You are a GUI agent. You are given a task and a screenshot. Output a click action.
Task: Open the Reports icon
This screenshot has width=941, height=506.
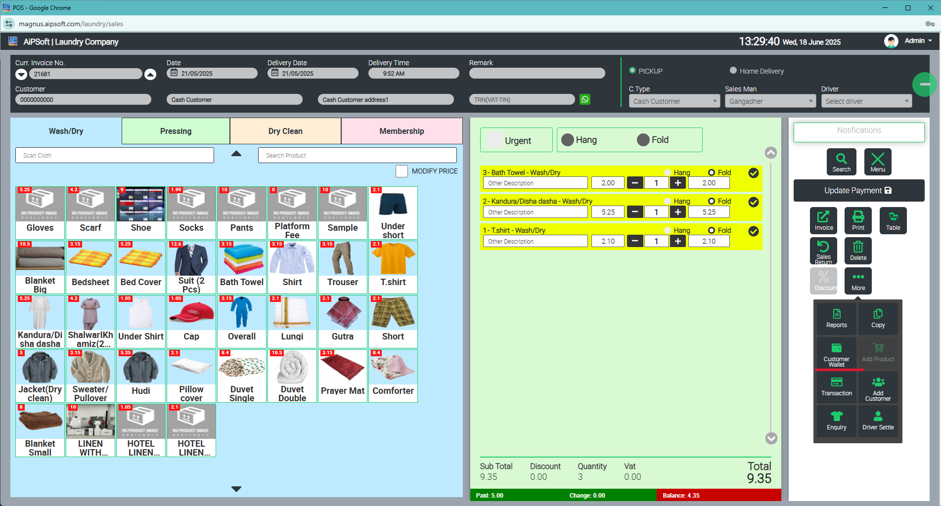pyautogui.click(x=836, y=319)
